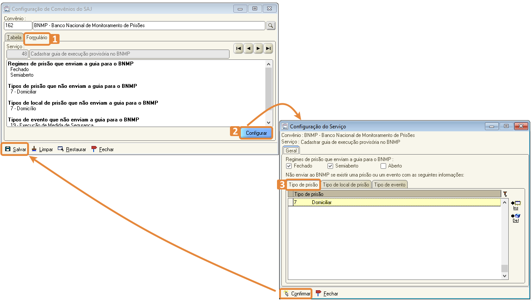Click the Tipo de prisão grid scroll up arrow
Viewport: 532px width, 301px height.
tap(505, 202)
